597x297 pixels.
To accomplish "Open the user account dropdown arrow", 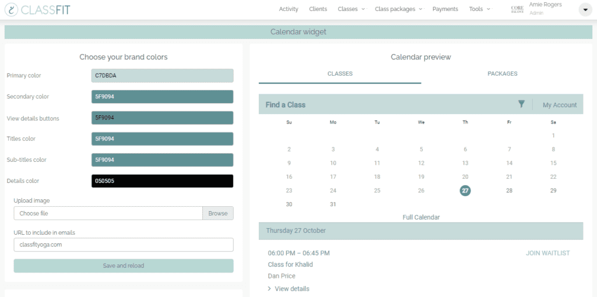I will click(585, 9).
